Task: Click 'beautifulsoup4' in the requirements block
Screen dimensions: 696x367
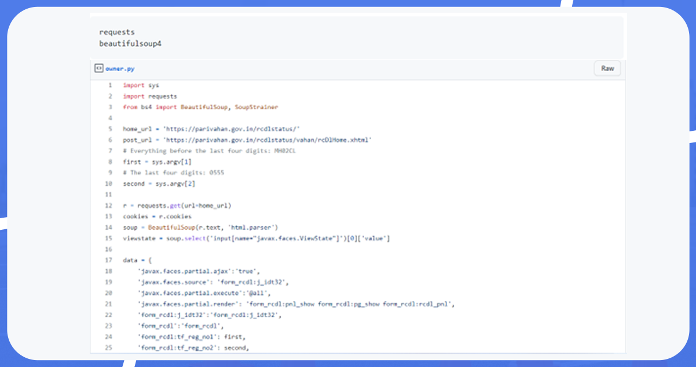Action: click(130, 43)
